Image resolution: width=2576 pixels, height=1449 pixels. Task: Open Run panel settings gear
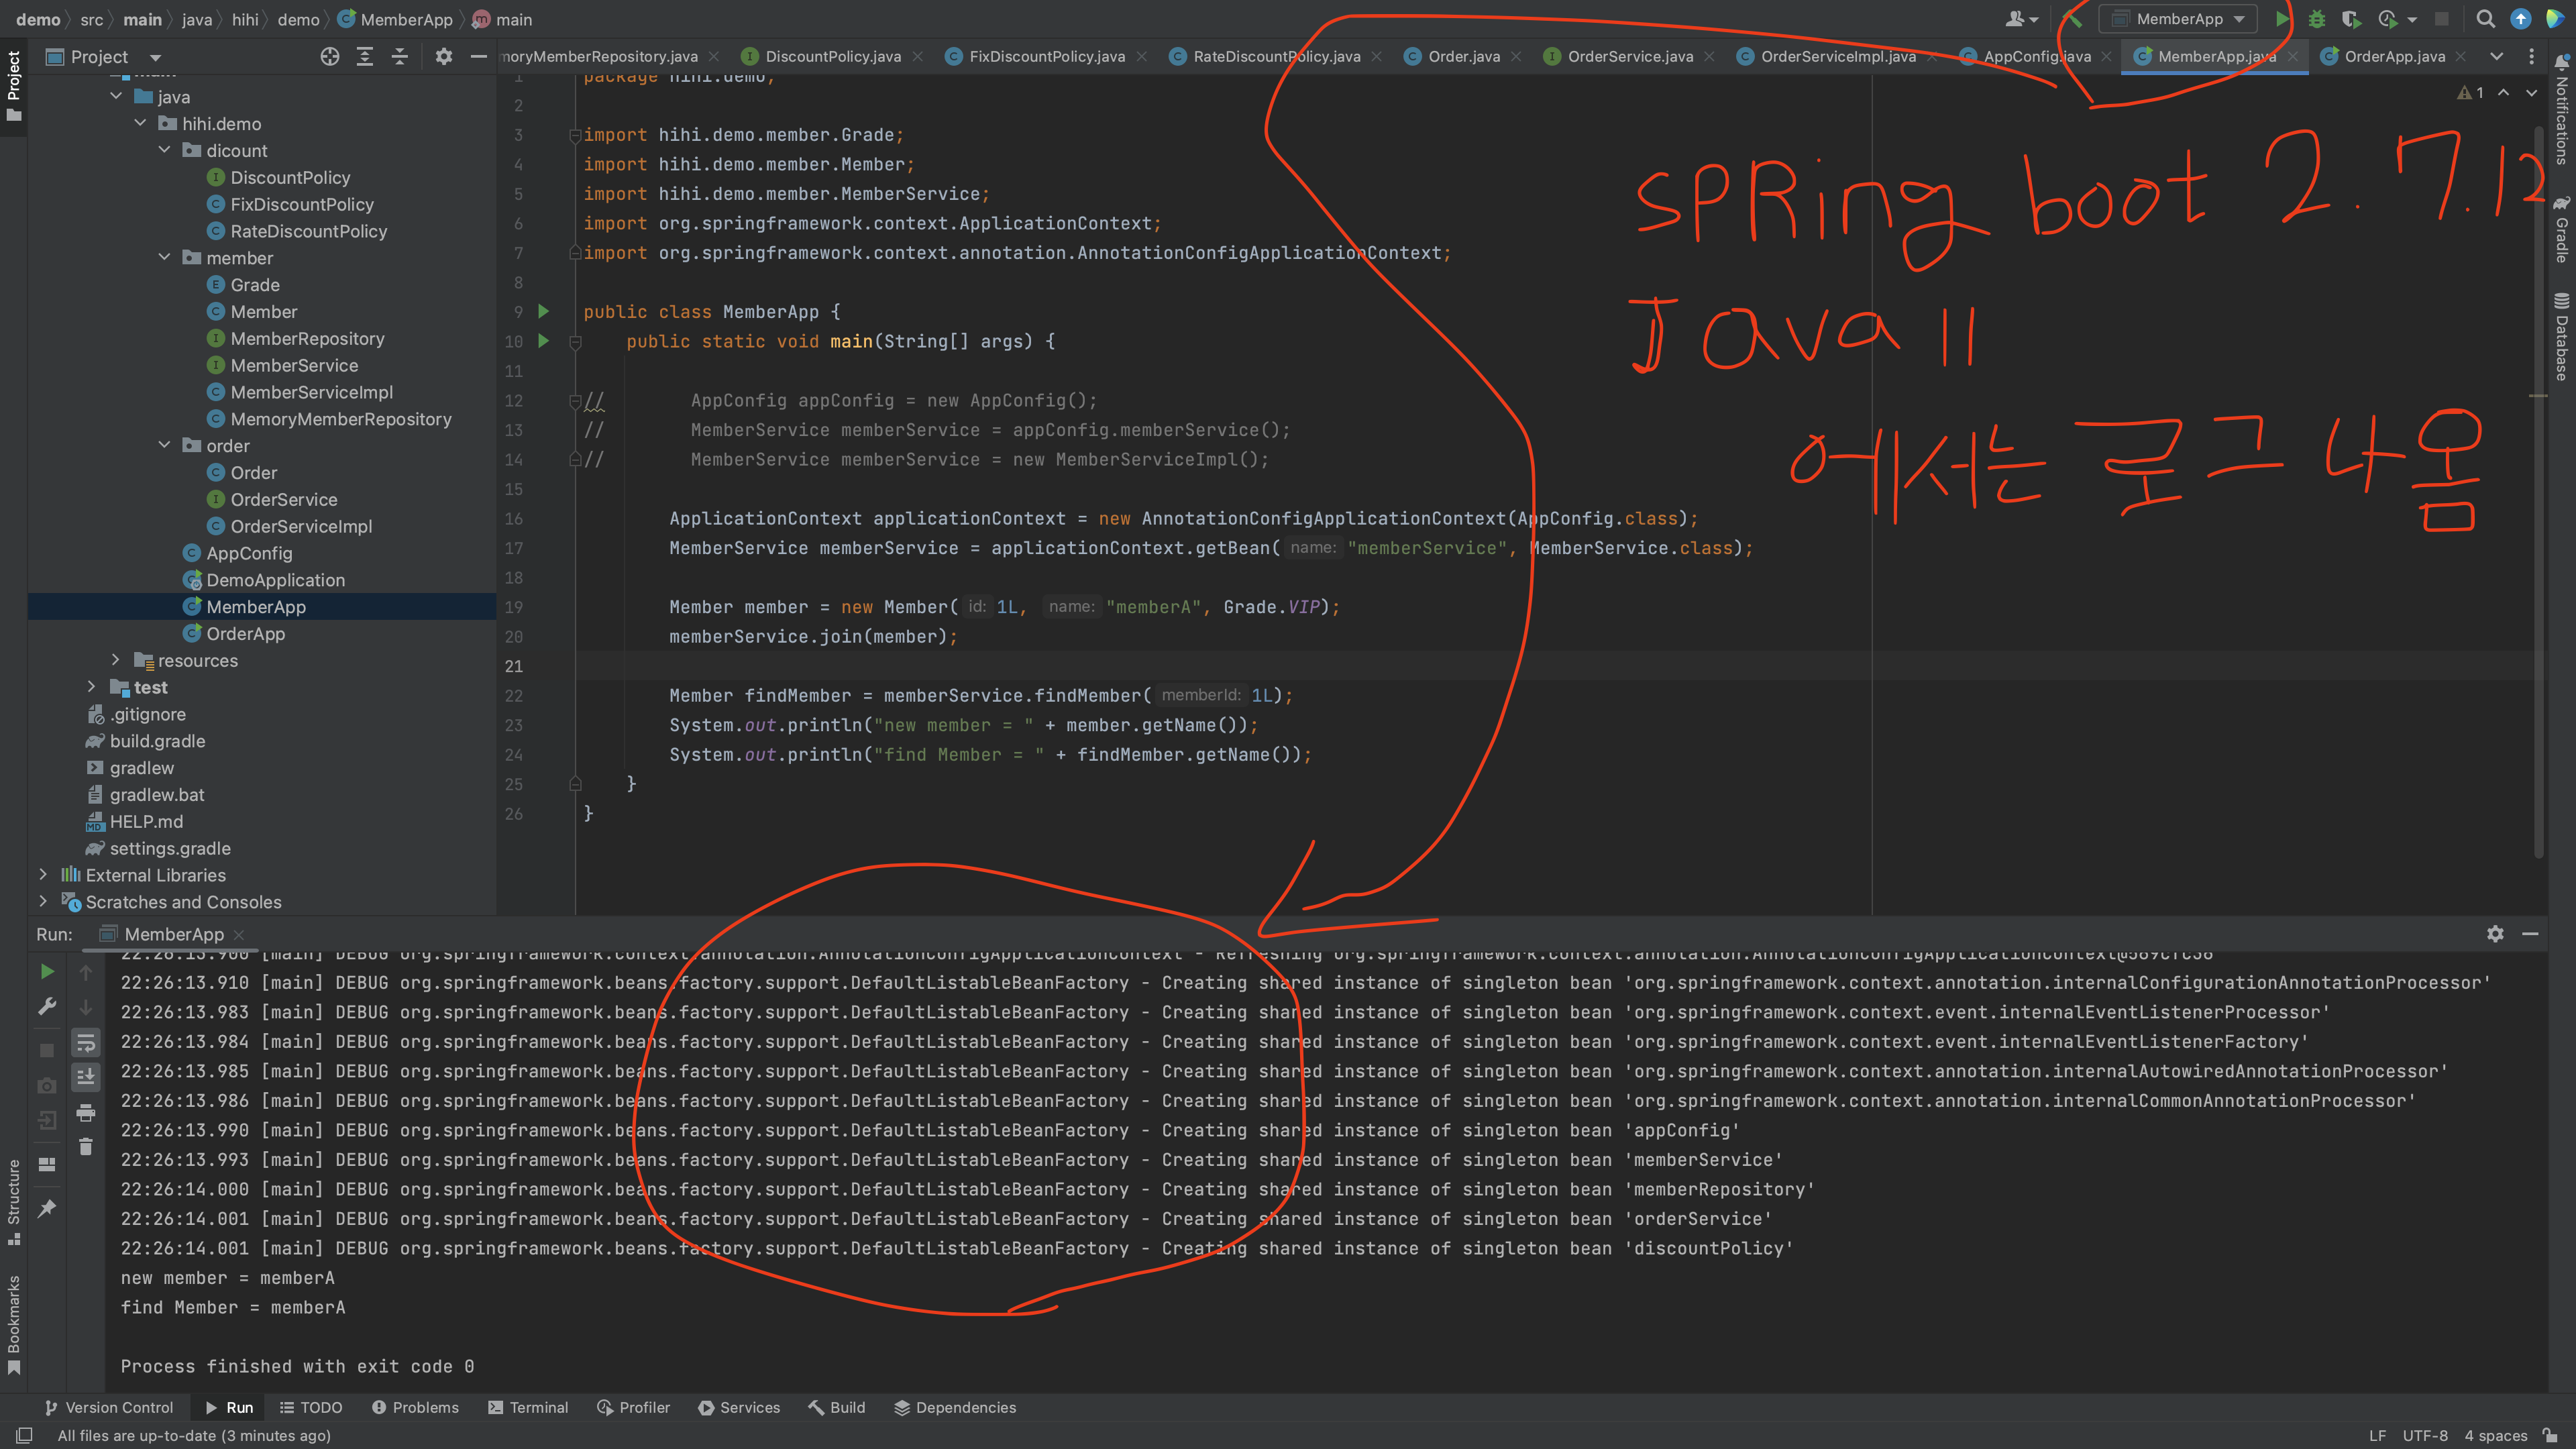click(2495, 933)
